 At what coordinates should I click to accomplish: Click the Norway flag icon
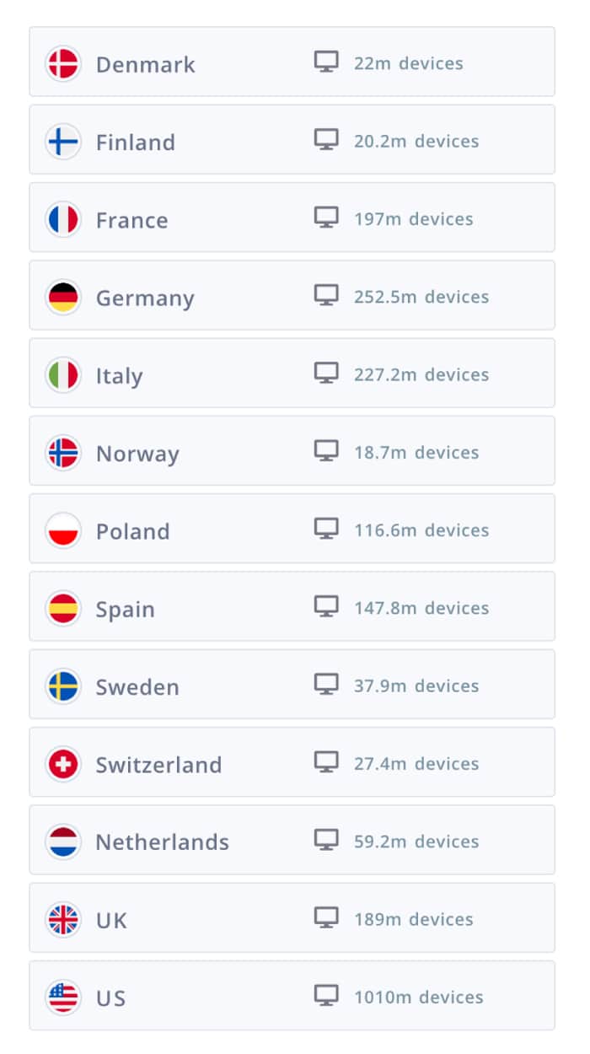(x=63, y=453)
